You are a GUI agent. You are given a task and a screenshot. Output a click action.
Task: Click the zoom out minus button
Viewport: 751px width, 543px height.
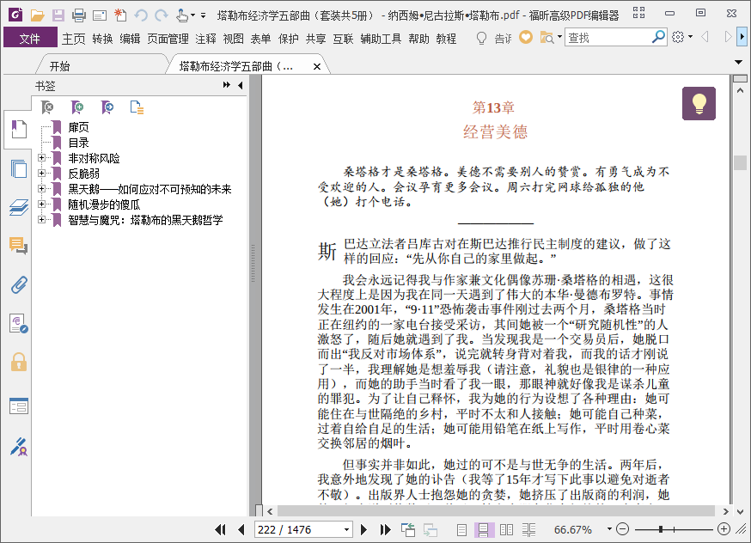tap(622, 529)
